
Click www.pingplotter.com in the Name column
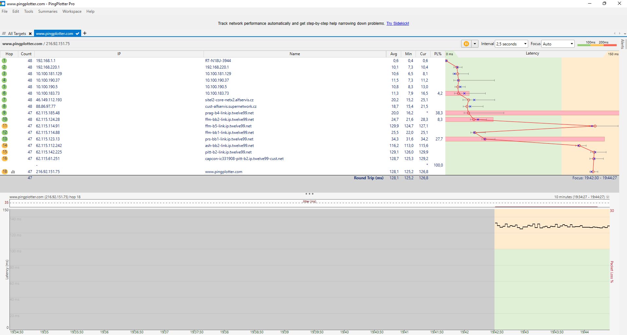[224, 172]
